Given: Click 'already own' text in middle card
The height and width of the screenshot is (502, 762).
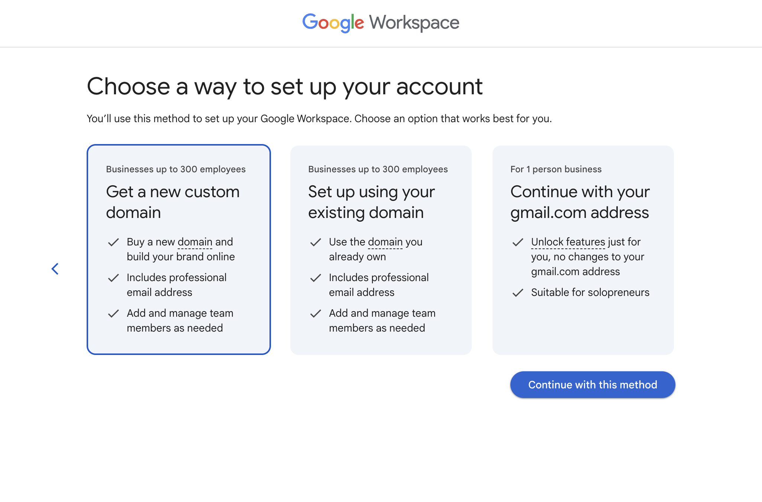Looking at the screenshot, I should [357, 257].
